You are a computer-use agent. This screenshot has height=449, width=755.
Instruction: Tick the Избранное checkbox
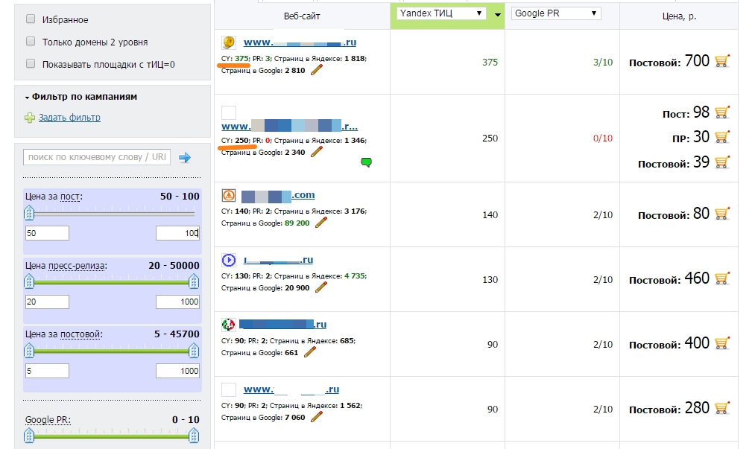pyautogui.click(x=31, y=19)
